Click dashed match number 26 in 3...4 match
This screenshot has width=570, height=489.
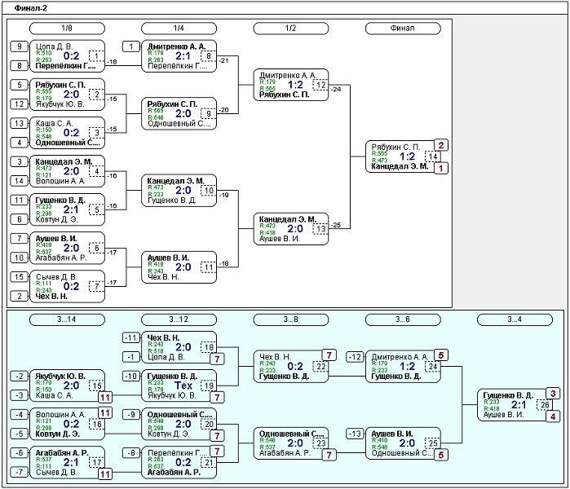[x=545, y=405]
